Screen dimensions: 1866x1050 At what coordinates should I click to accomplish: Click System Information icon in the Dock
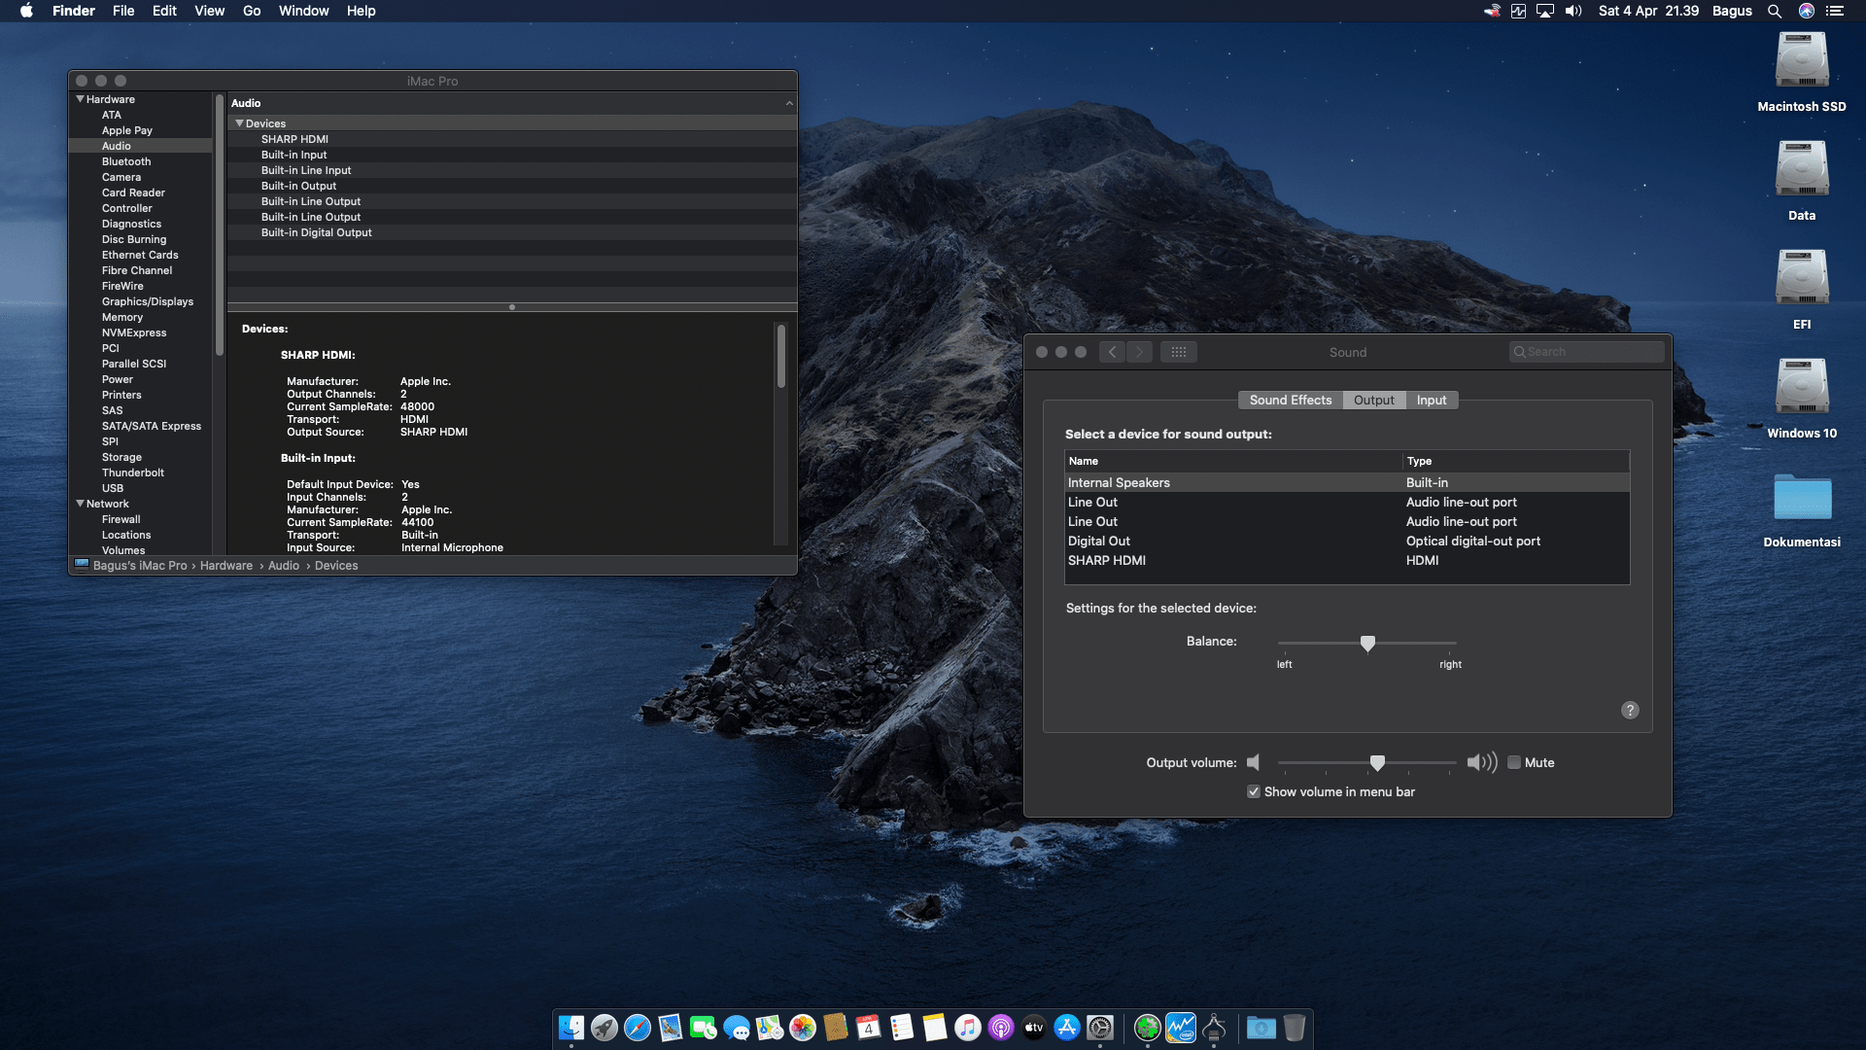(1214, 1028)
